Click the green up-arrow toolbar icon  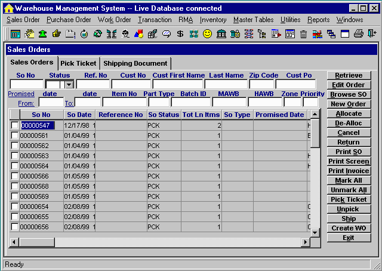pos(43,34)
